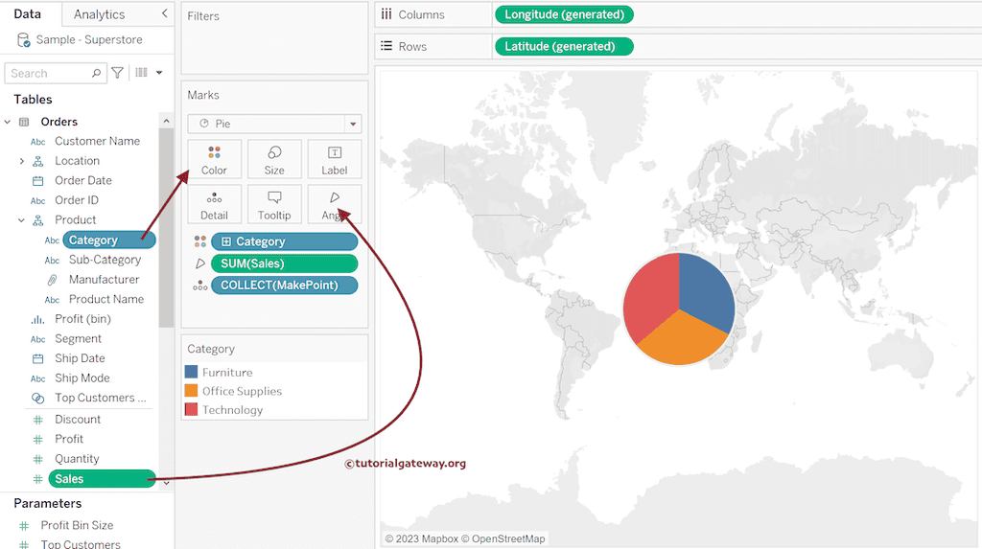The height and width of the screenshot is (549, 982).
Task: Open the data pane view options dropdown arrow
Action: (159, 73)
